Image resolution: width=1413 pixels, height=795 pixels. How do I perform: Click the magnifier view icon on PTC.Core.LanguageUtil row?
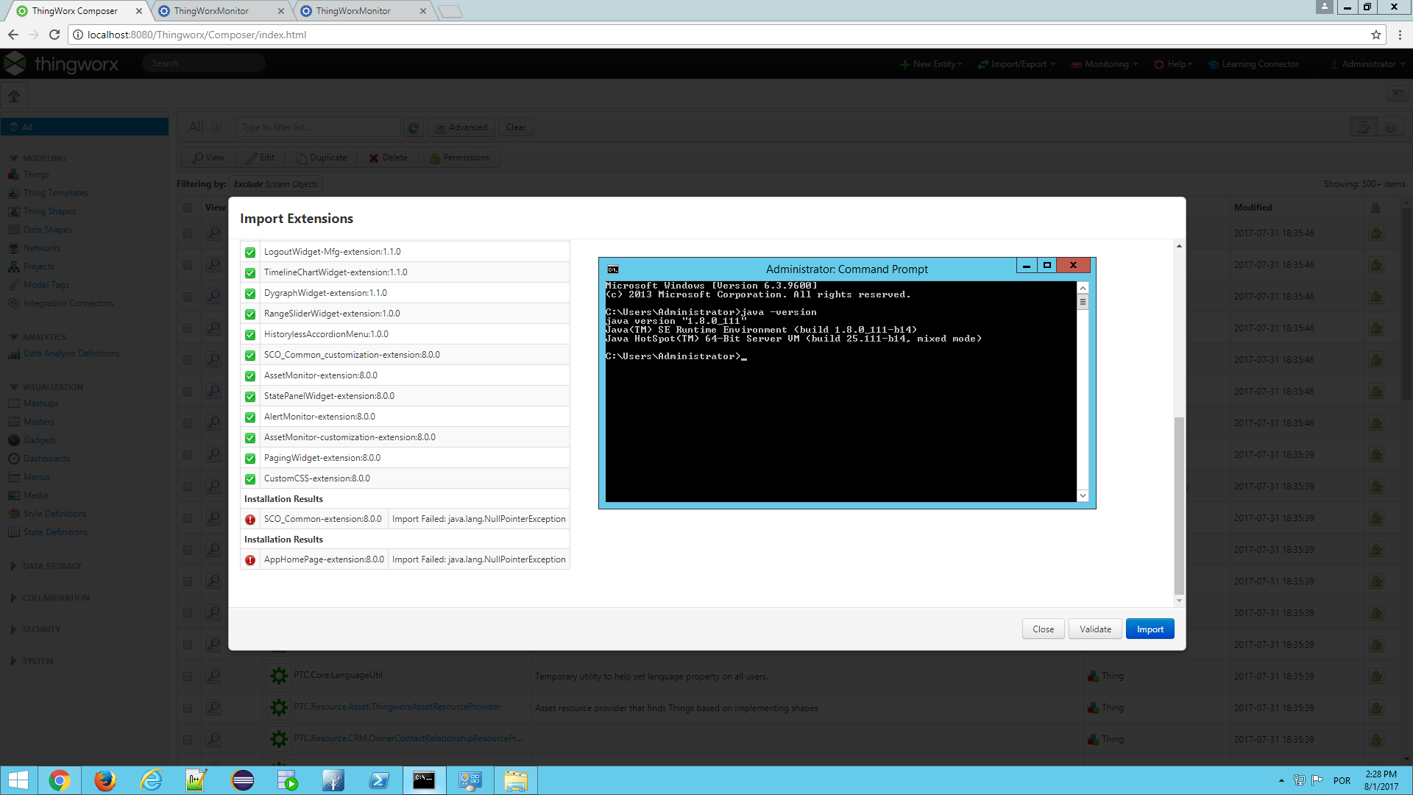[x=213, y=676]
